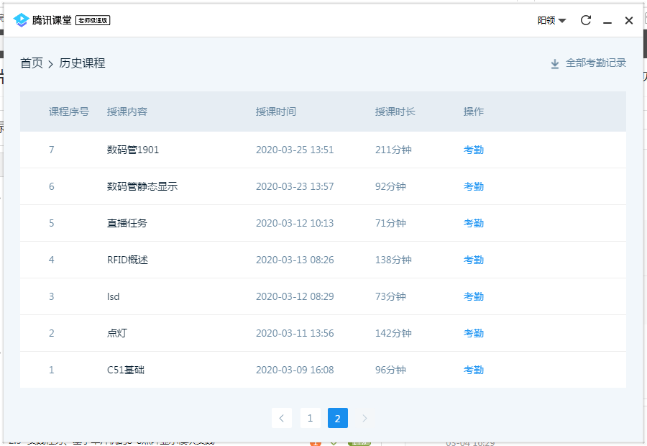
Task: Click the 历史课程 breadcrumb label
Action: [82, 63]
